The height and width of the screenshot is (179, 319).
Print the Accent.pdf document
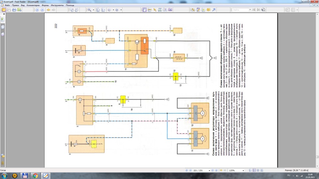pos(14,10)
